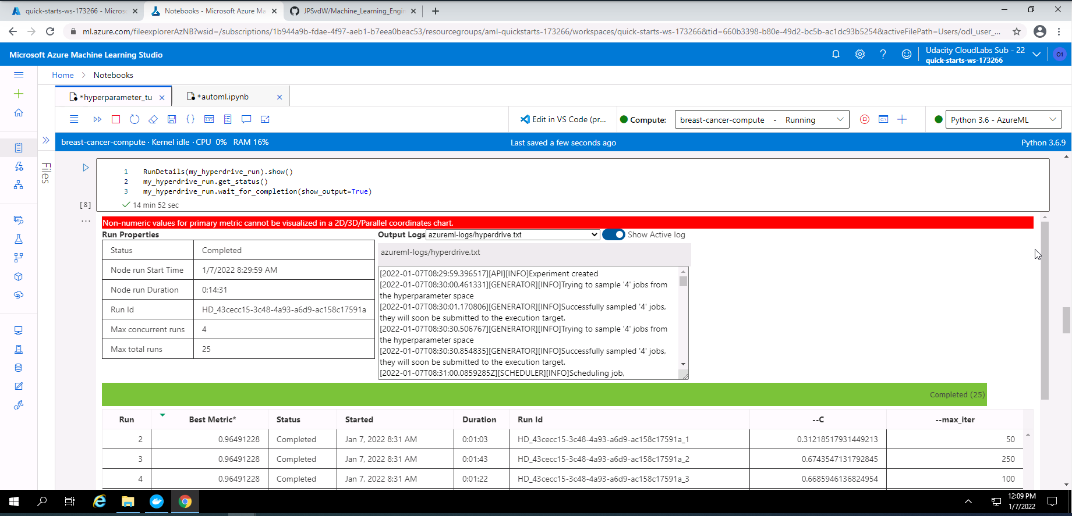Clear all outputs with eraser icon
Screen dimensions: 1072x516
tap(153, 119)
